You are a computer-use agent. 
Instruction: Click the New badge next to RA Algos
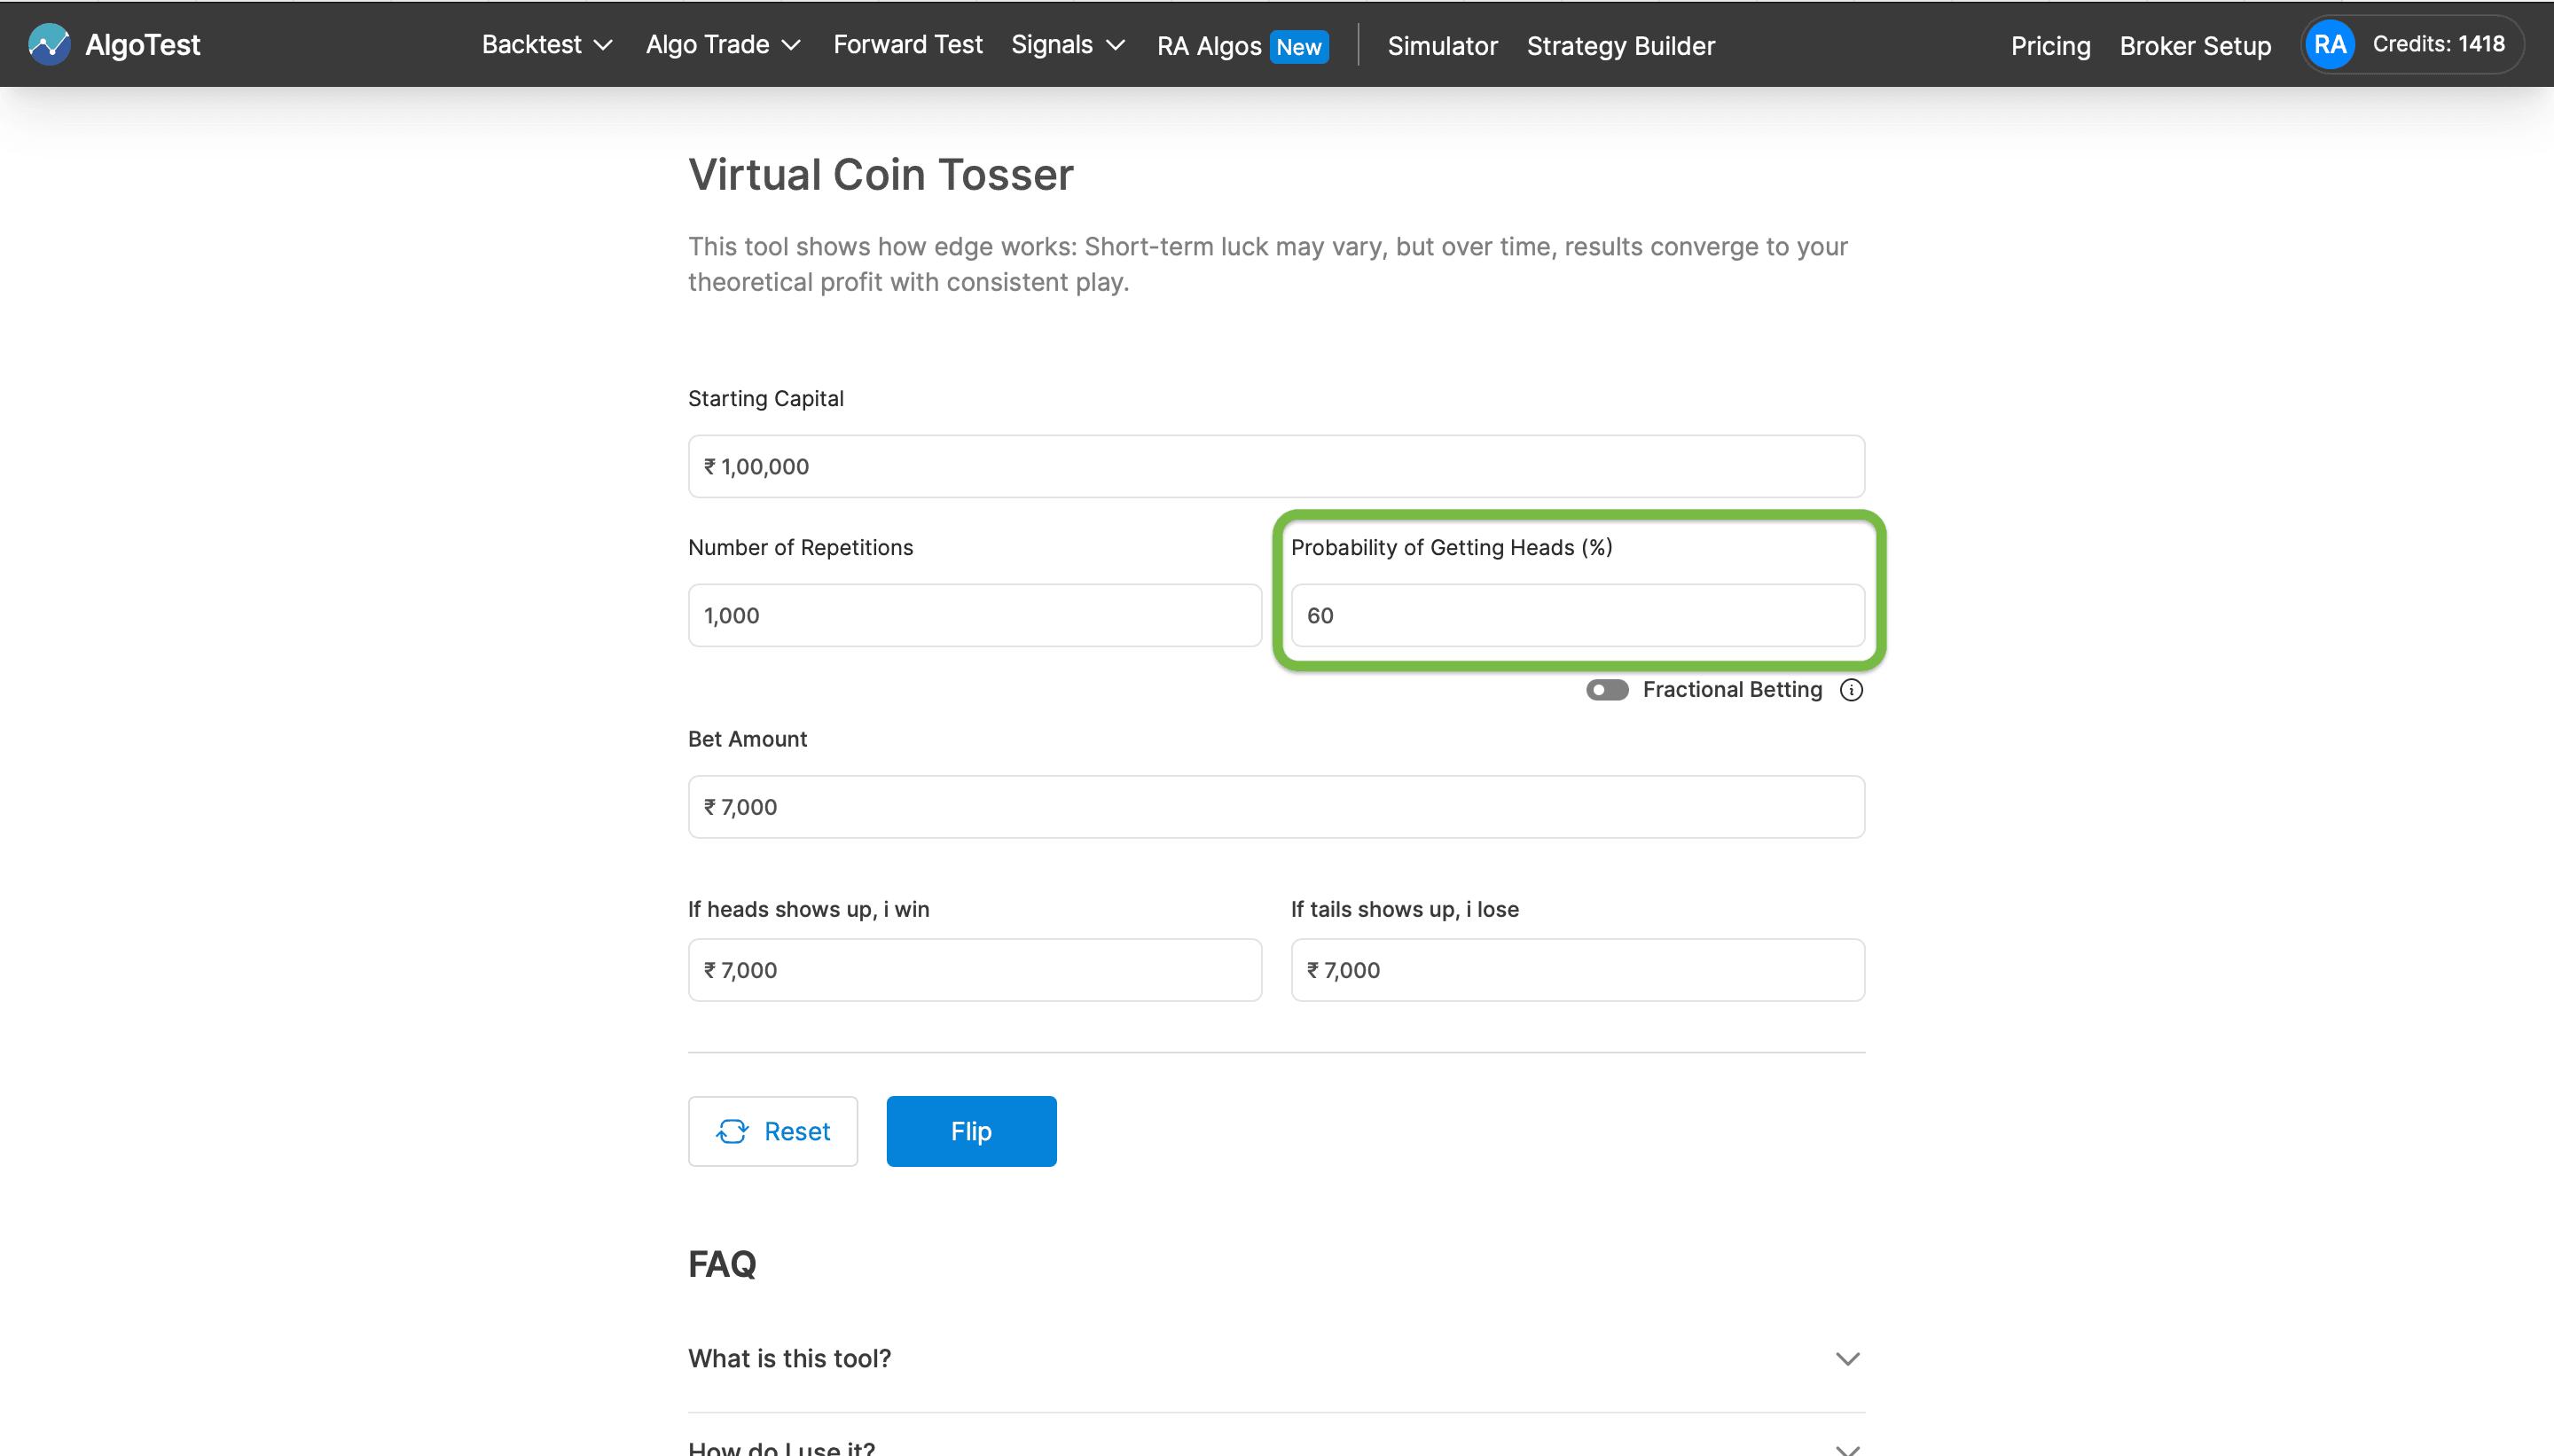pos(1297,46)
